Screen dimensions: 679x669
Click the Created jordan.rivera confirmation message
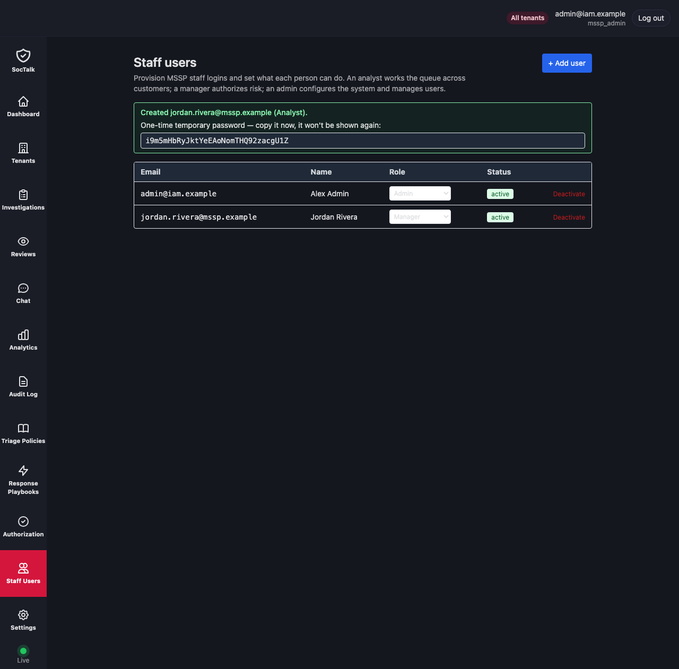pyautogui.click(x=224, y=112)
